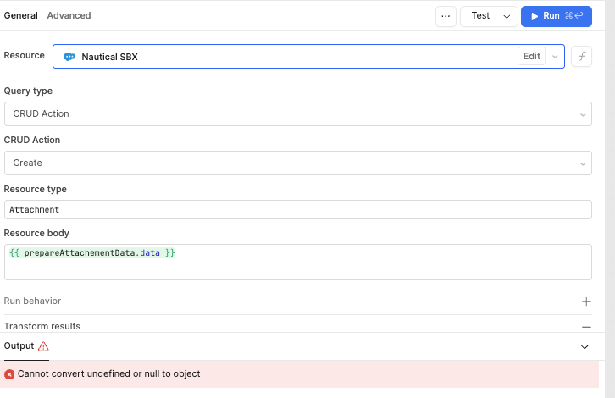Open the Query type dropdown

[297, 113]
